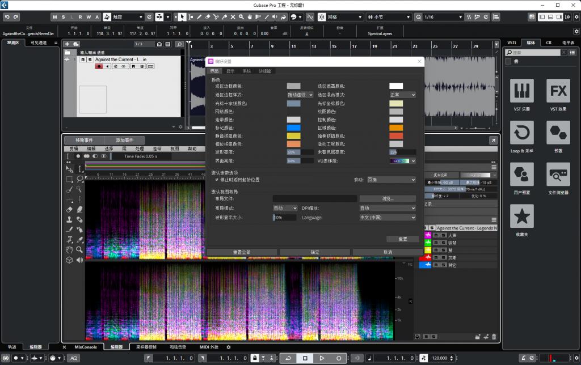The image size is (581, 365).
Task: Expand the Language dropdown
Action: 388,218
